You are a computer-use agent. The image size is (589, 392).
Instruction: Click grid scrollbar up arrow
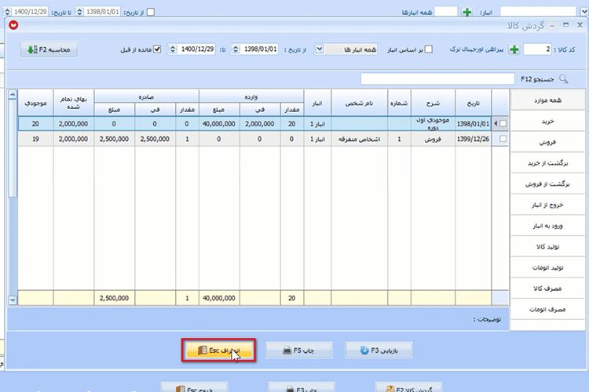pyautogui.click(x=13, y=95)
